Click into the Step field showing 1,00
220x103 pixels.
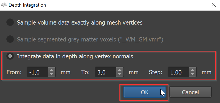179,72
